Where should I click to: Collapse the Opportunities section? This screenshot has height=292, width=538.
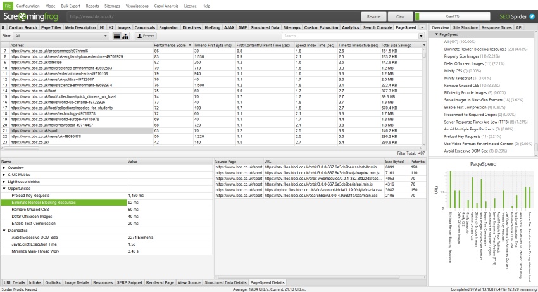5,189
